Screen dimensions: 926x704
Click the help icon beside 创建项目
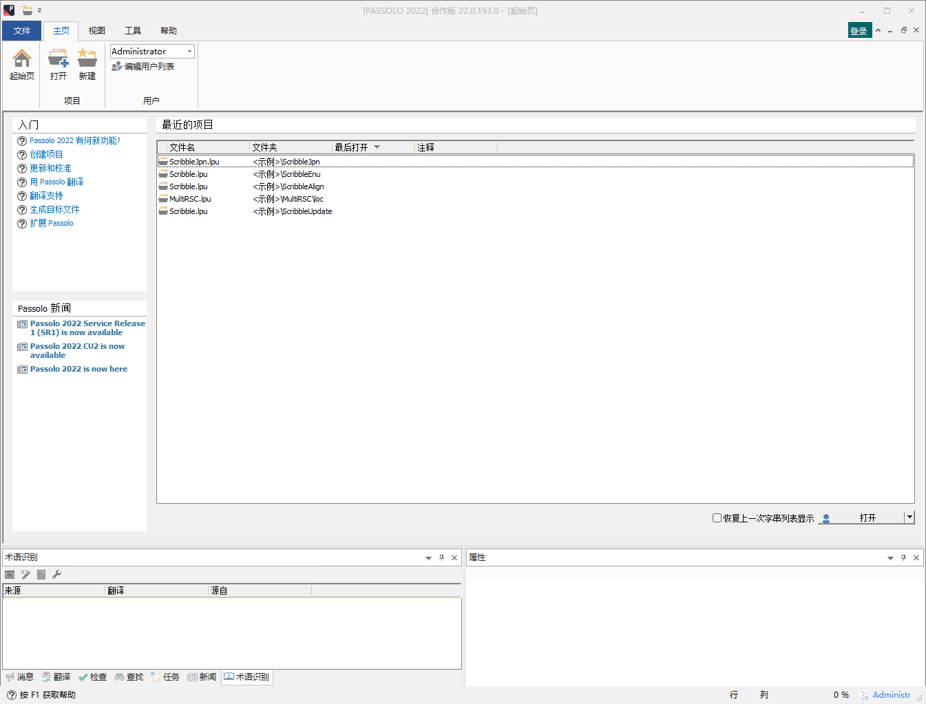click(x=22, y=155)
